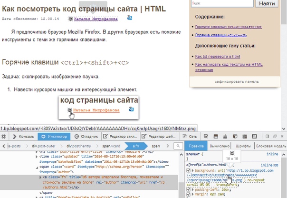Image resolution: width=287 pixels, height=198 pixels.
Task: Expand the time element node
Action: pos(37,157)
